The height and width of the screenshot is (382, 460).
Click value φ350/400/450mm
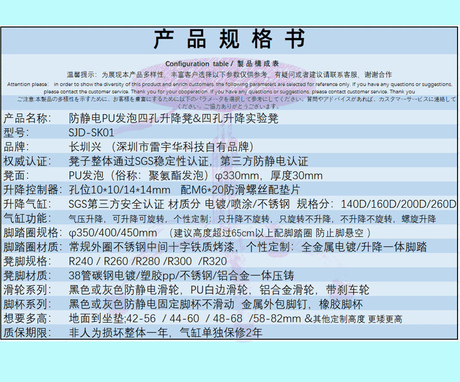click(x=113, y=233)
